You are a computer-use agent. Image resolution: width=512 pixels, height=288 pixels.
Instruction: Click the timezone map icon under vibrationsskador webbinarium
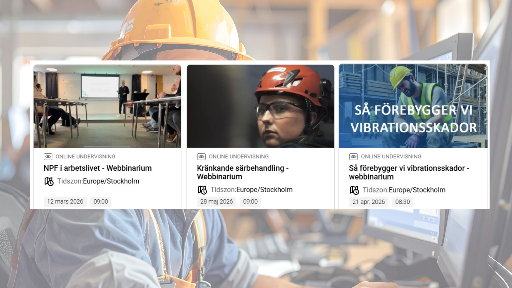354,190
